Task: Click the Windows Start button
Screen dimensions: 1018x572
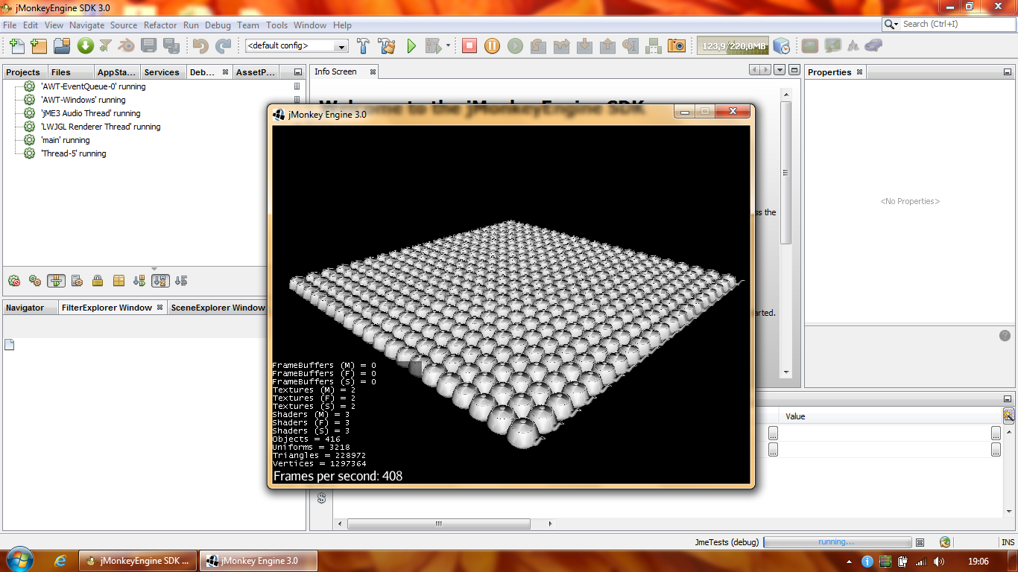Action: click(19, 560)
